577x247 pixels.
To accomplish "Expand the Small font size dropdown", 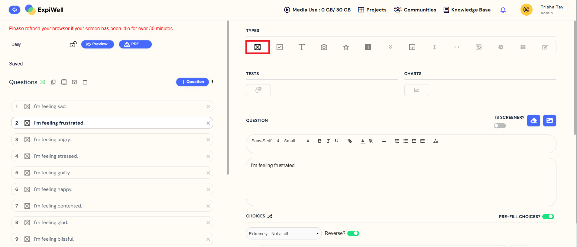I will (x=296, y=141).
